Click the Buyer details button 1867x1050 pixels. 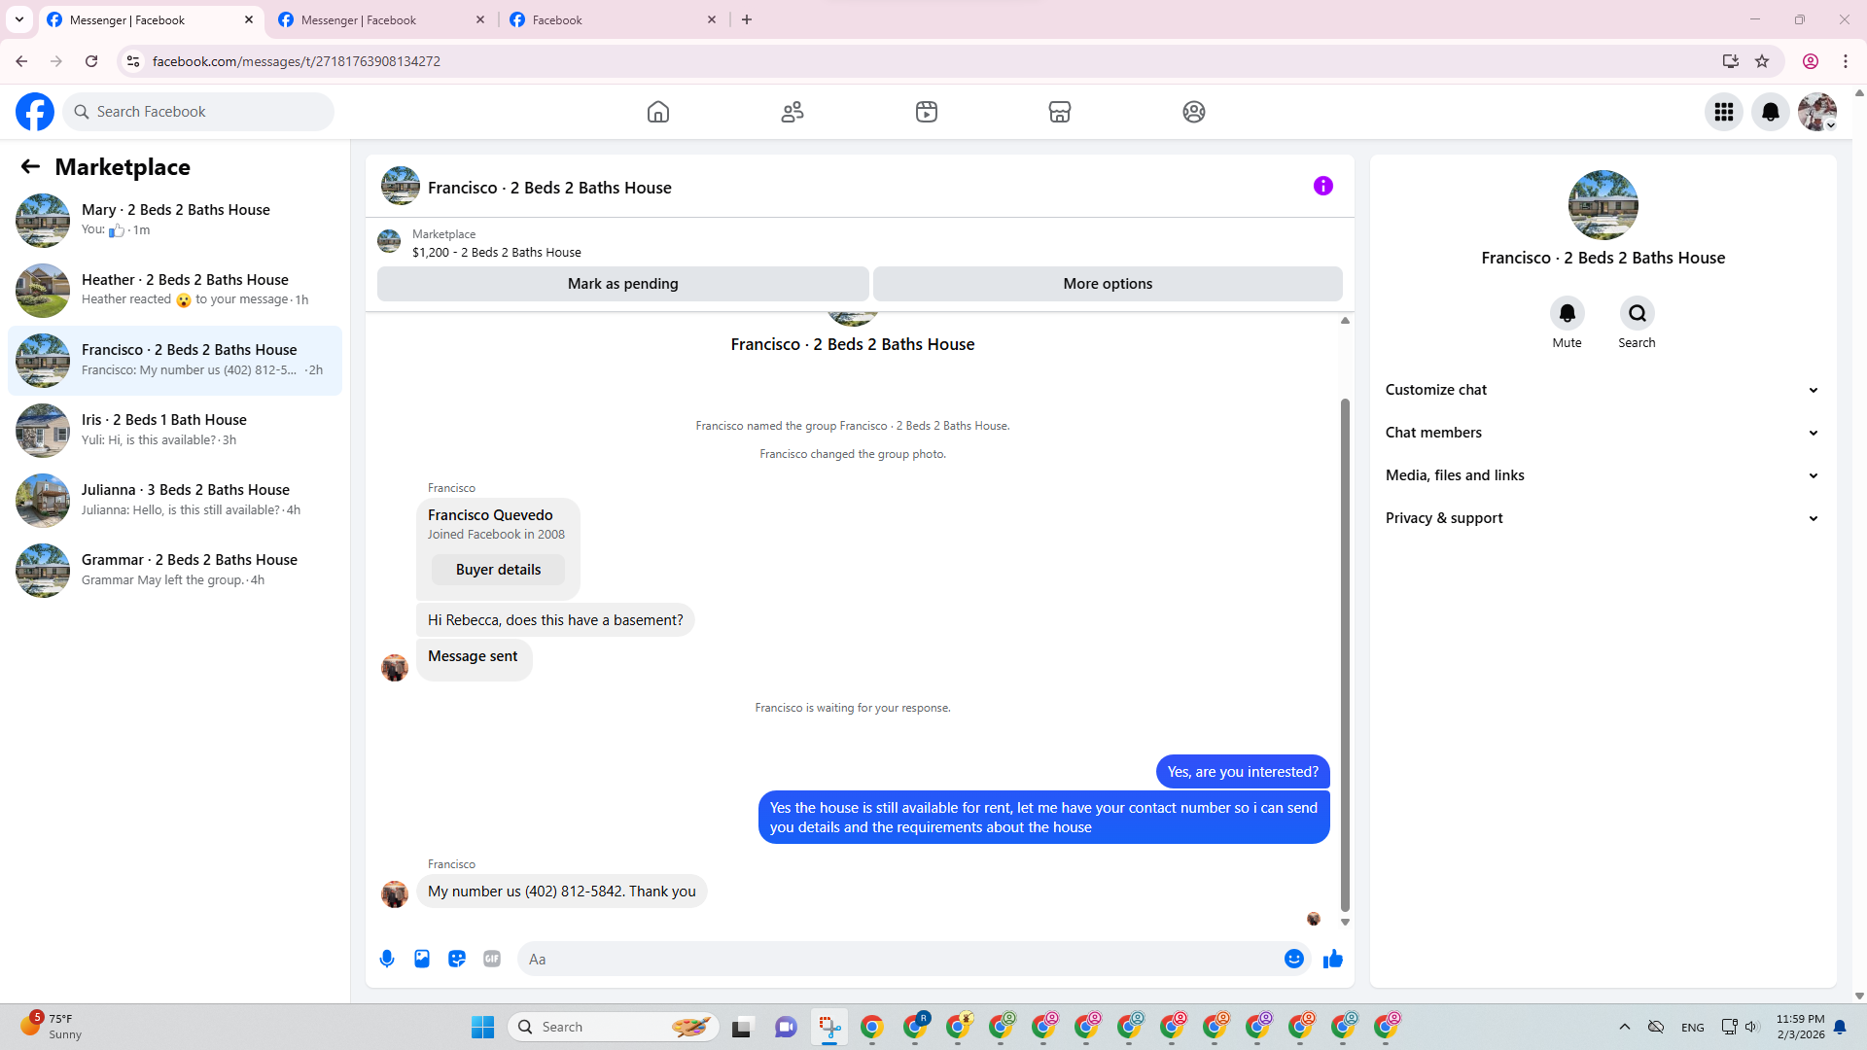[x=498, y=570]
